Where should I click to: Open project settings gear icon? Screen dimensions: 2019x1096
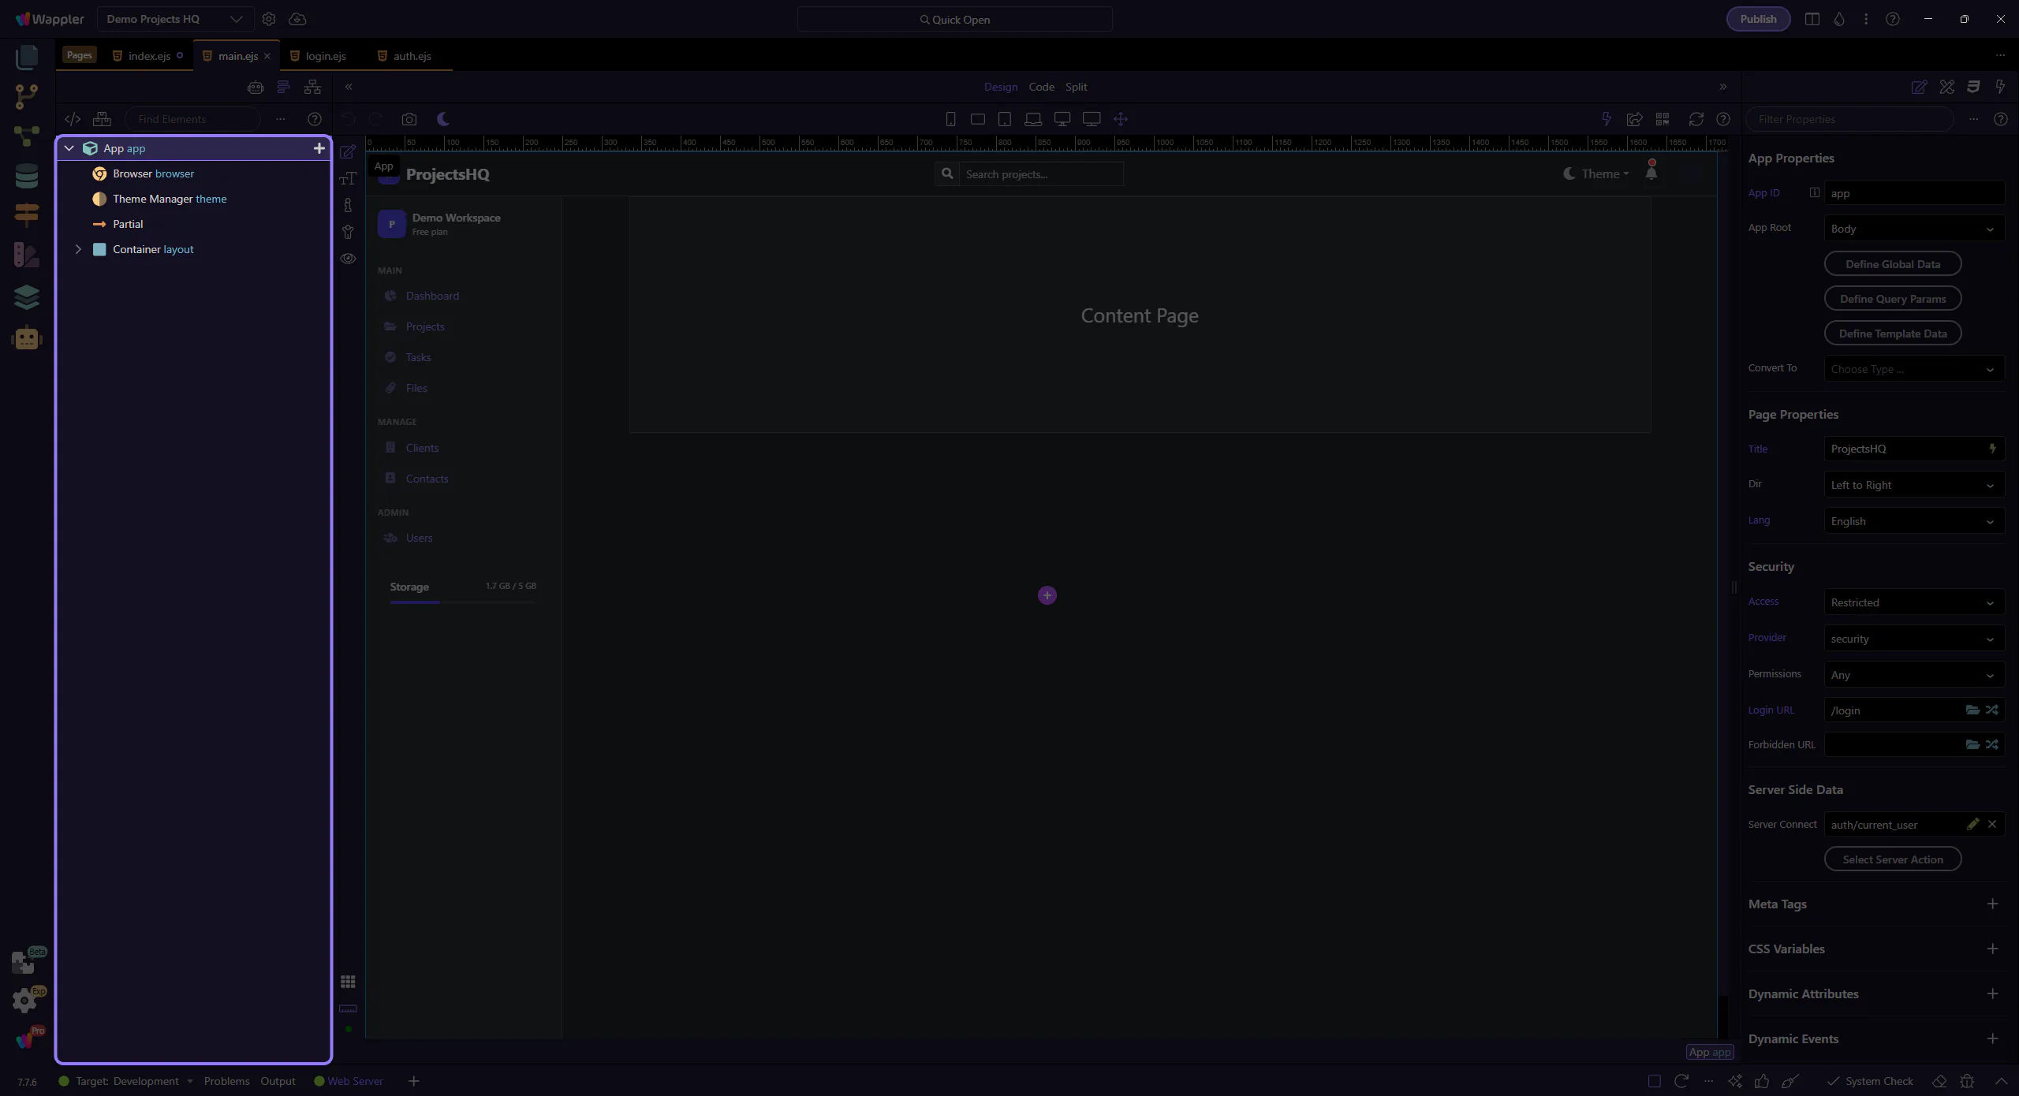pyautogui.click(x=269, y=19)
